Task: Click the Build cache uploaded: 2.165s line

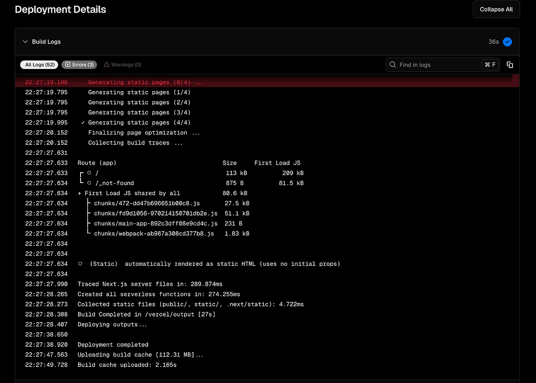Action: pyautogui.click(x=267, y=365)
